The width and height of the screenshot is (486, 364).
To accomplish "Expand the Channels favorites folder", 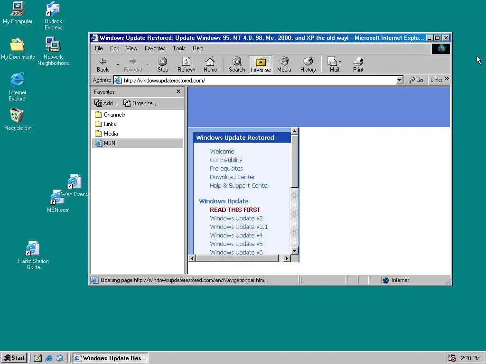I will pos(110,115).
